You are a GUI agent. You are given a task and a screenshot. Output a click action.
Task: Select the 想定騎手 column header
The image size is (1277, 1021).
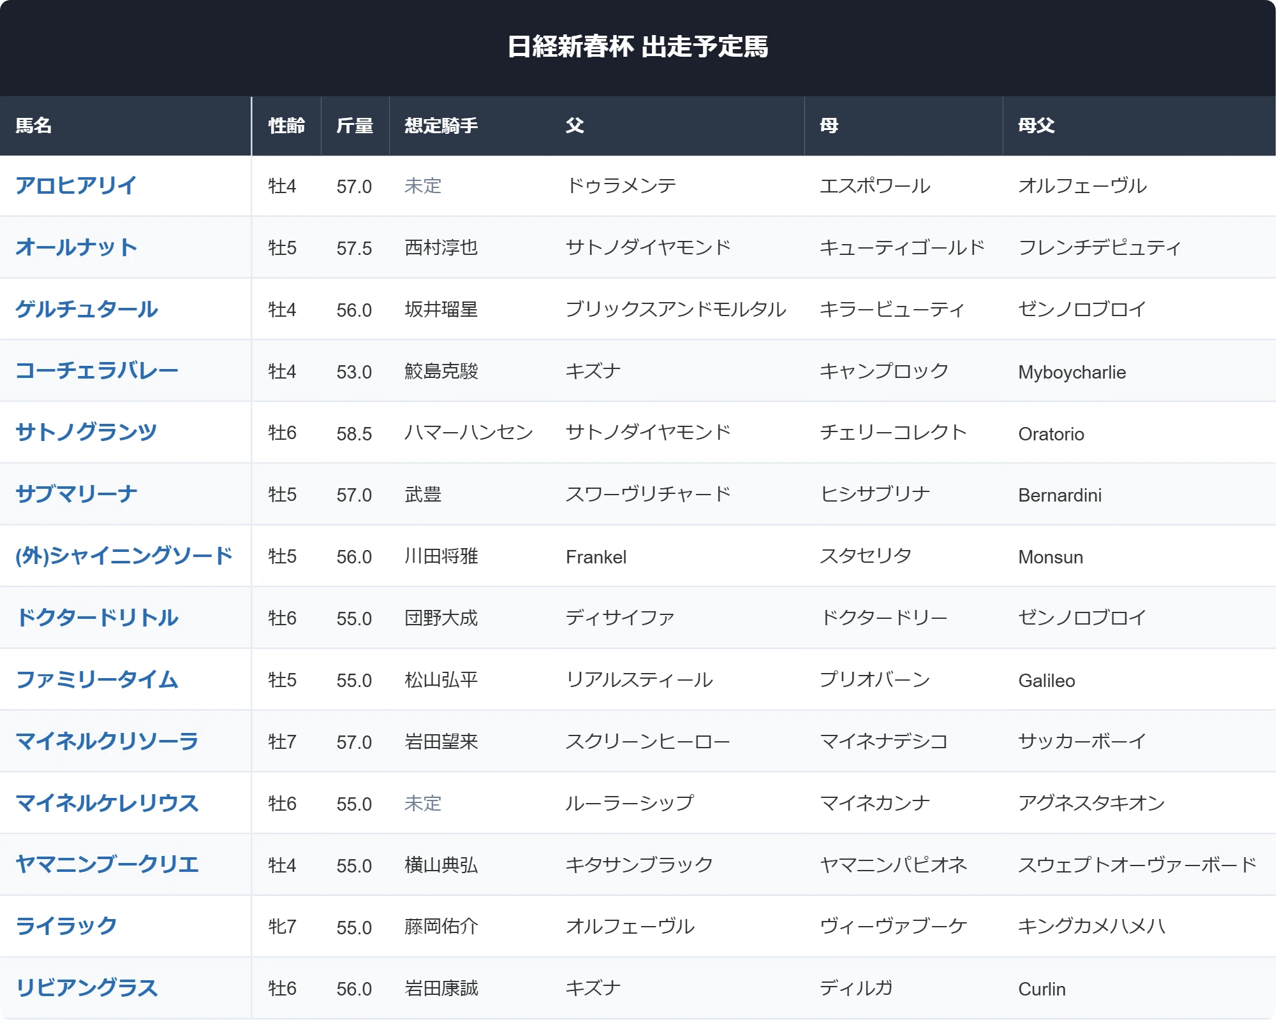click(441, 126)
